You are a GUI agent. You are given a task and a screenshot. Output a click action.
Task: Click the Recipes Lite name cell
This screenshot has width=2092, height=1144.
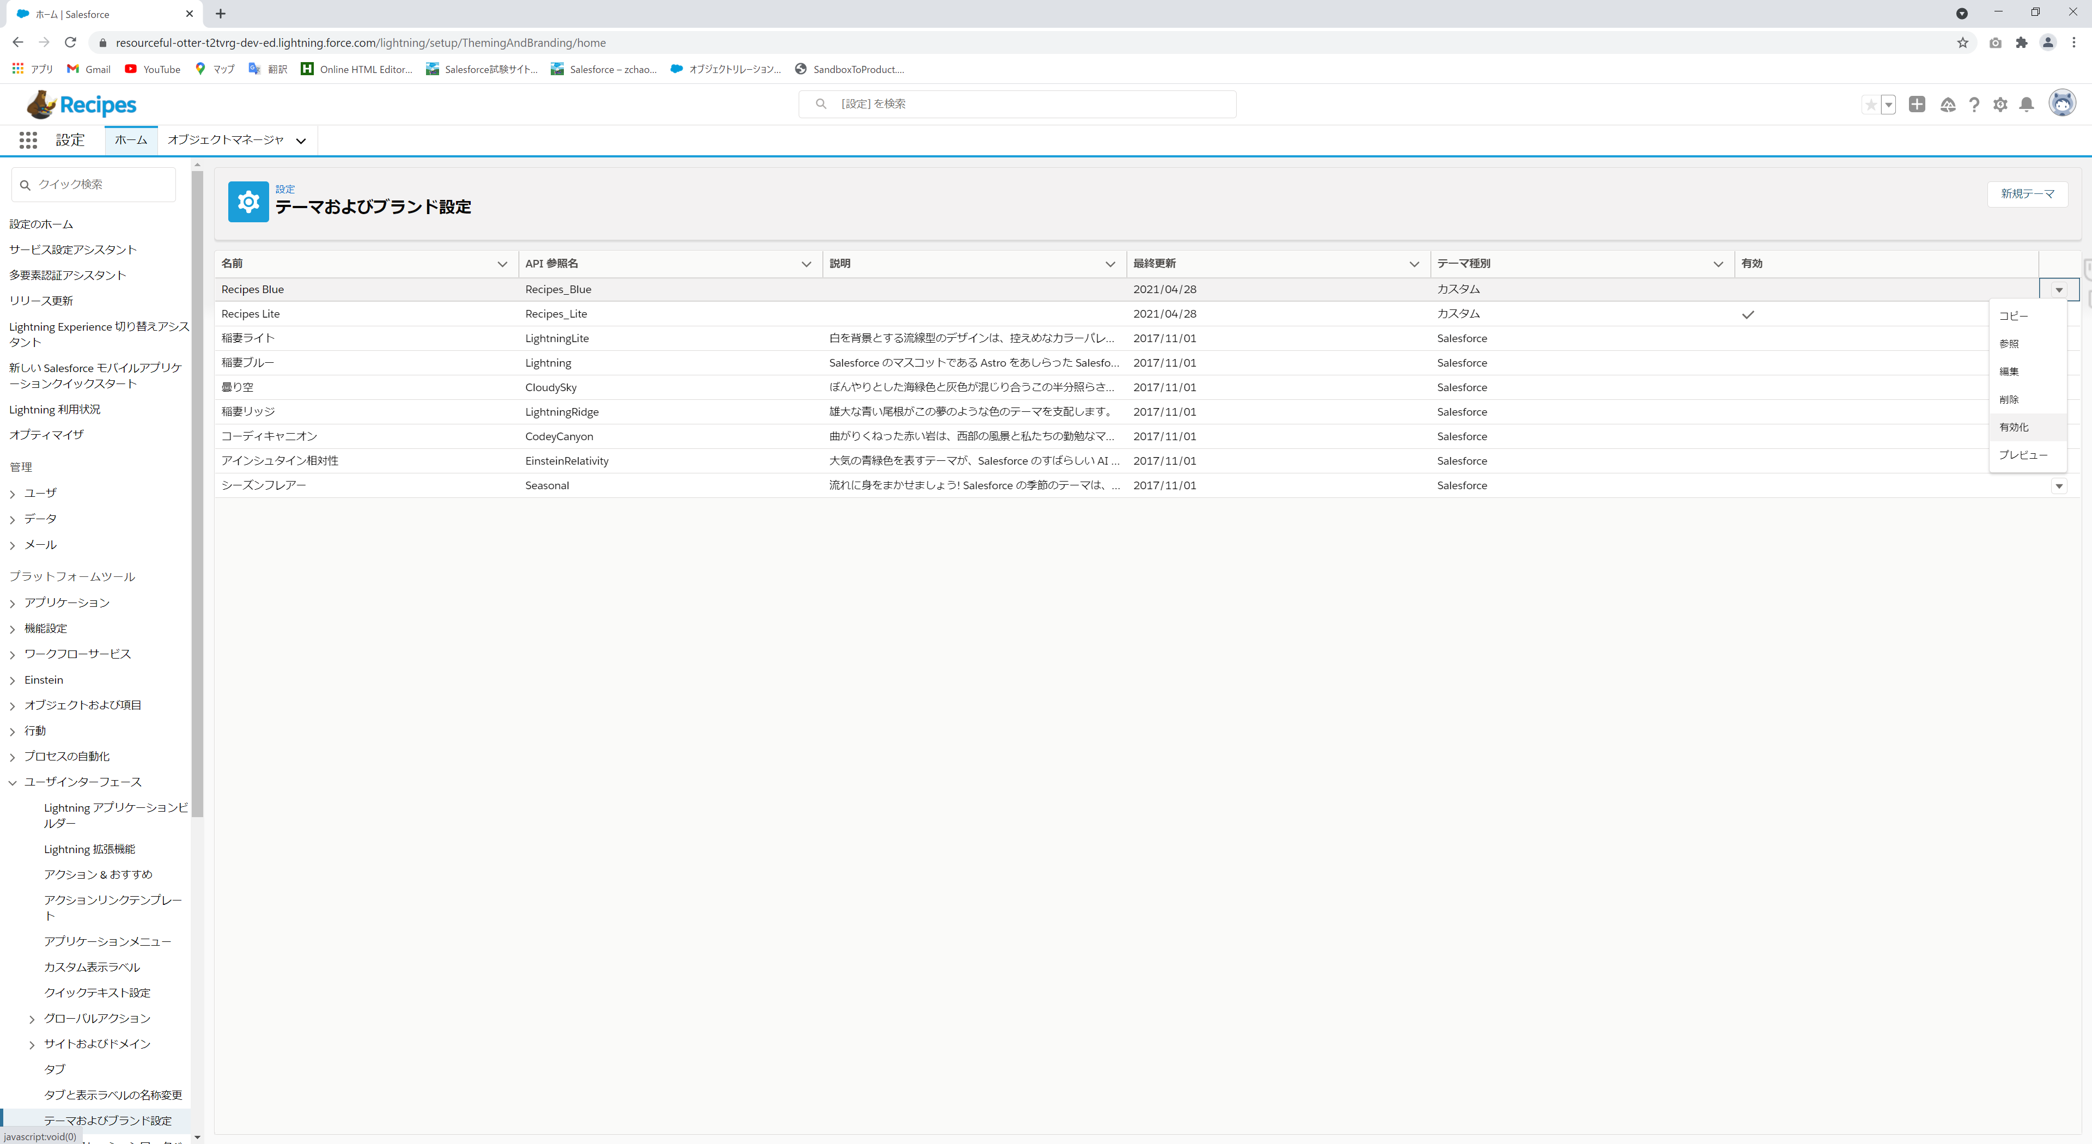[x=250, y=313]
